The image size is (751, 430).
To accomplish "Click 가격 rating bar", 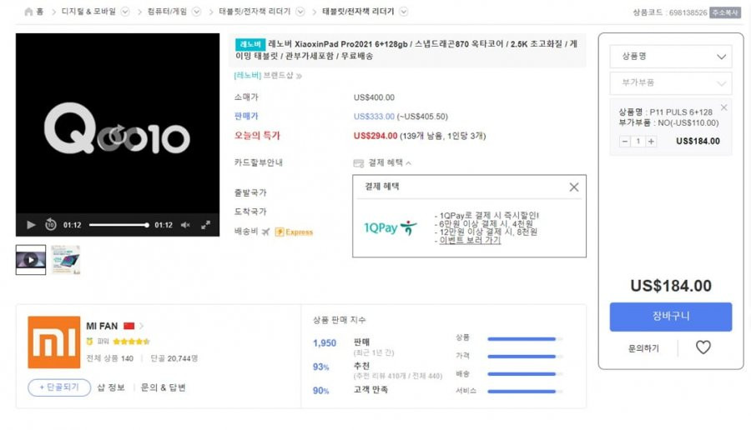I will (525, 357).
